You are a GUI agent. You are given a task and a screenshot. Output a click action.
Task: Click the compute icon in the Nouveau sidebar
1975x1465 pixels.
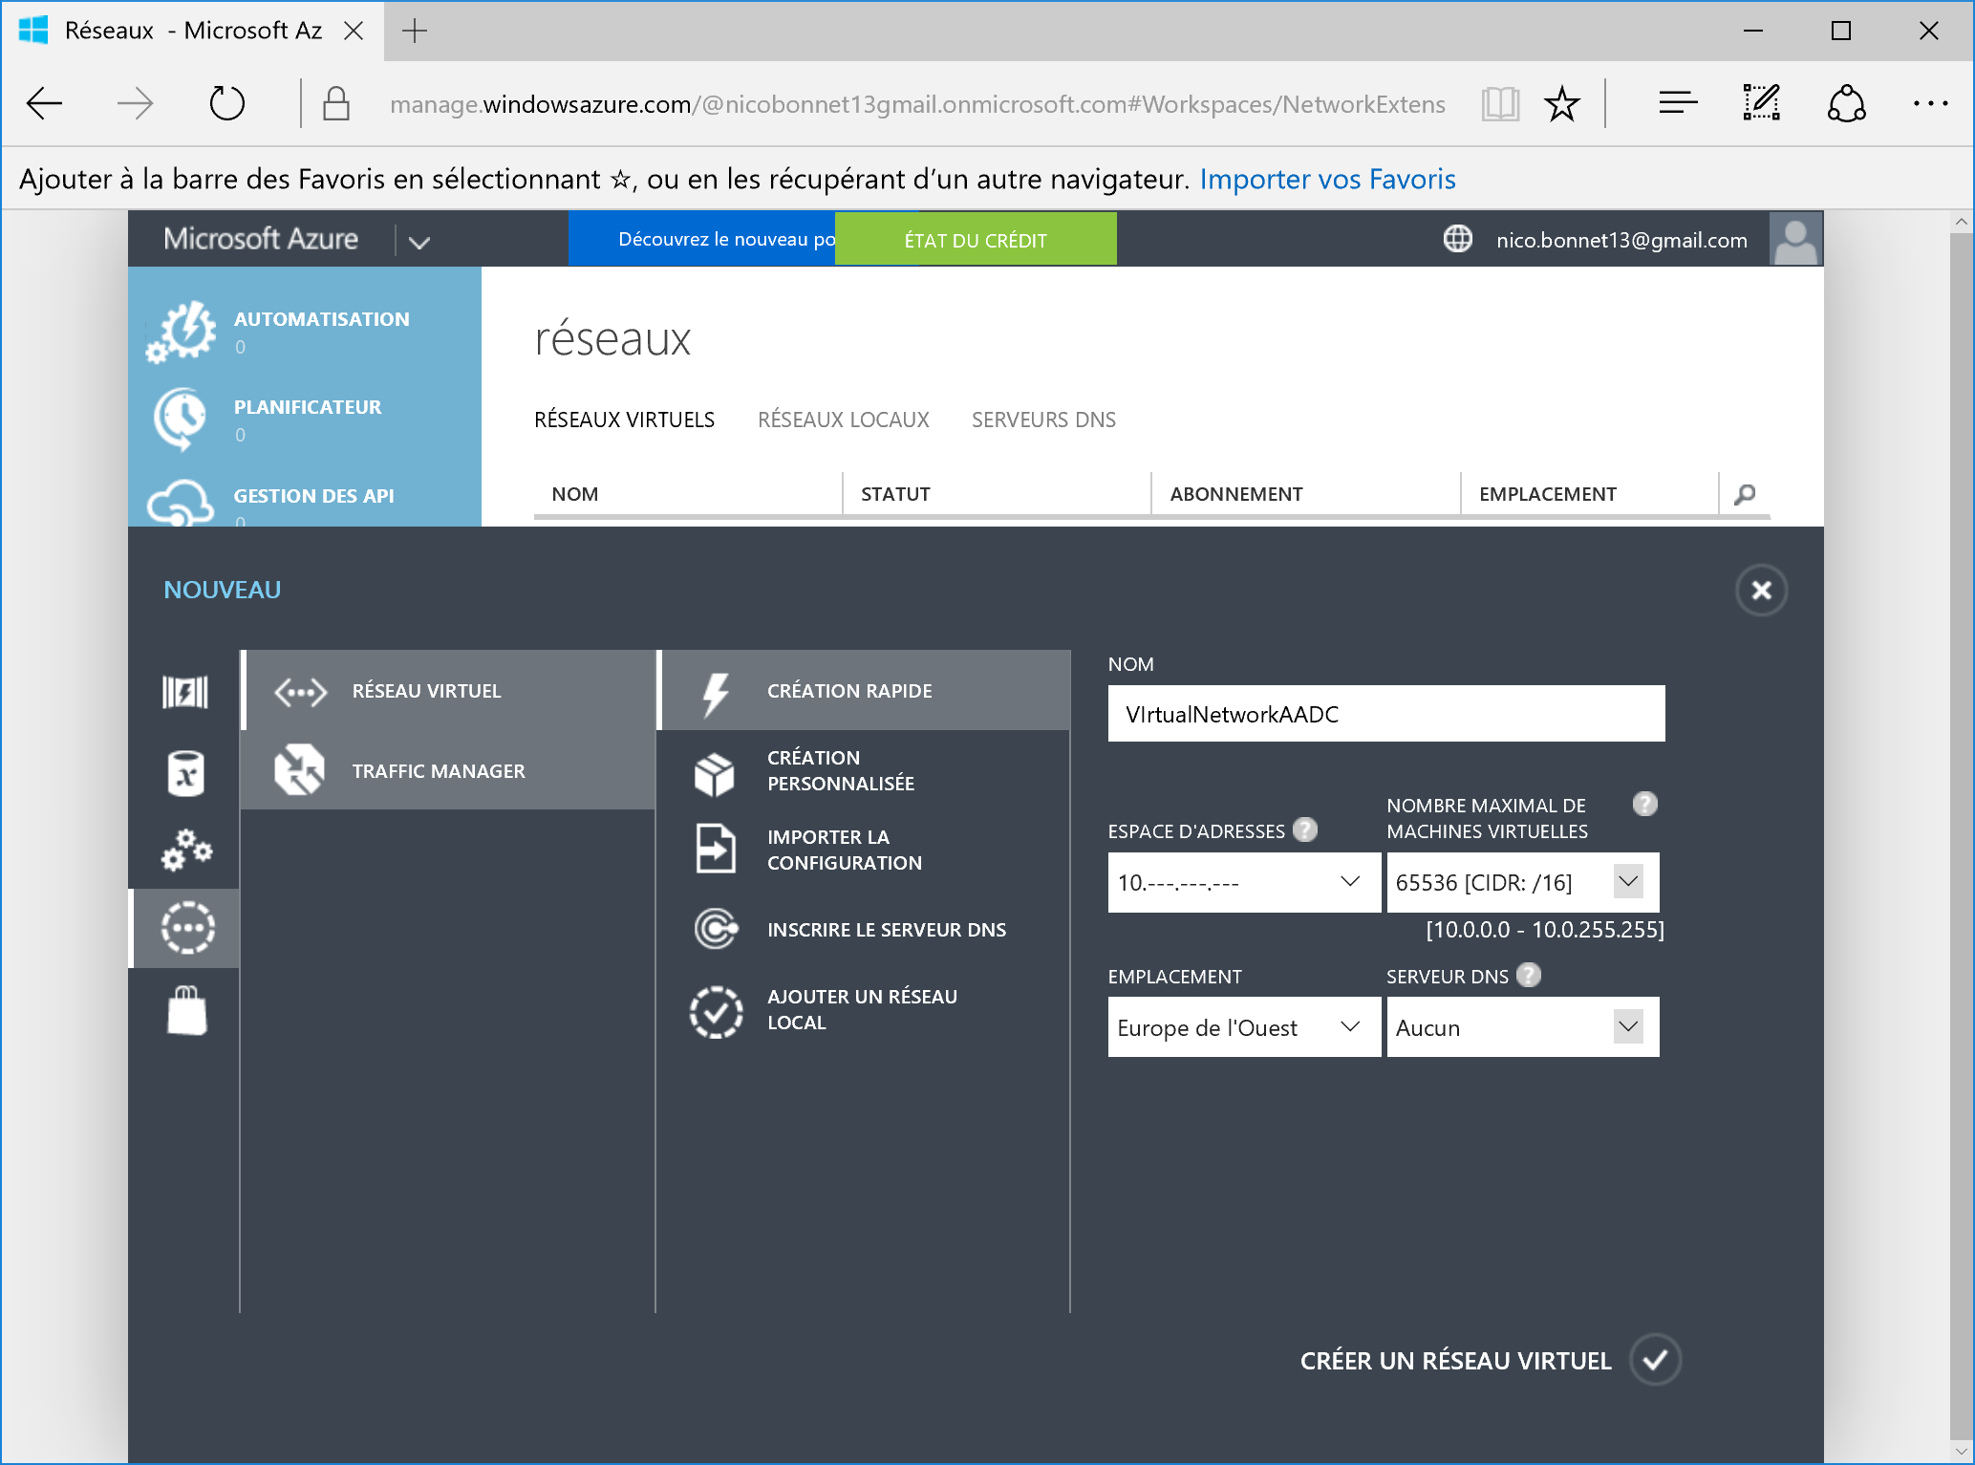[x=185, y=692]
